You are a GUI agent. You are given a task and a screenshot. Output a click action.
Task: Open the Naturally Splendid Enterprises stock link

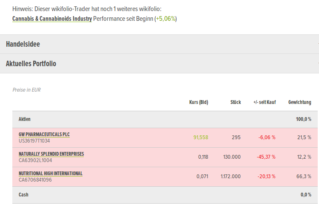51,154
